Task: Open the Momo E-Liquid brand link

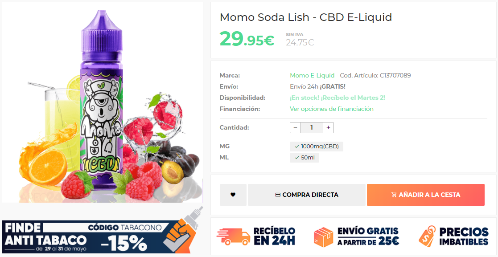Action: pos(312,75)
